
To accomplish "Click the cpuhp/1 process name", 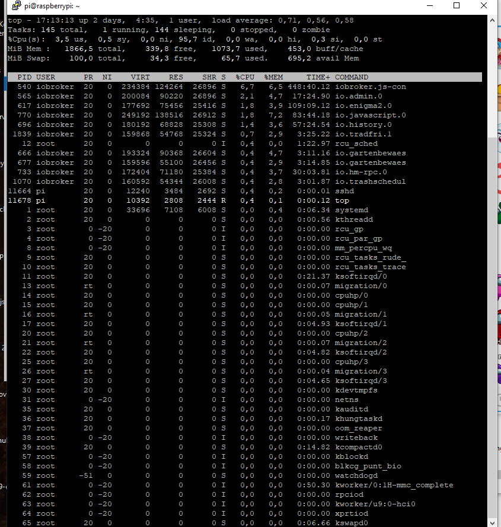I will [x=352, y=305].
